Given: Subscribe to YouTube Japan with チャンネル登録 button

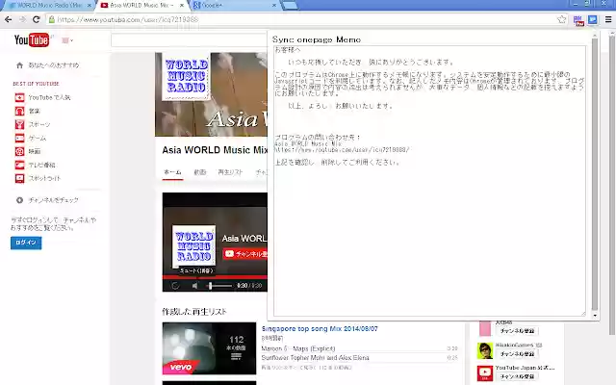Looking at the screenshot, I should [x=517, y=376].
